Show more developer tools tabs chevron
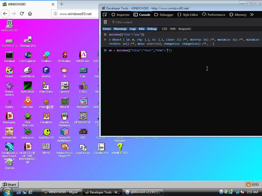This screenshot has width=262, height=196. [x=252, y=15]
